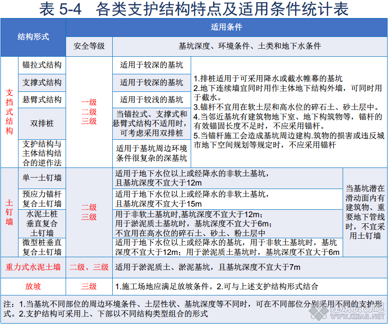The width and height of the screenshot is (388, 324).
Task: Click the 安全等级 column header
Action: (x=89, y=47)
